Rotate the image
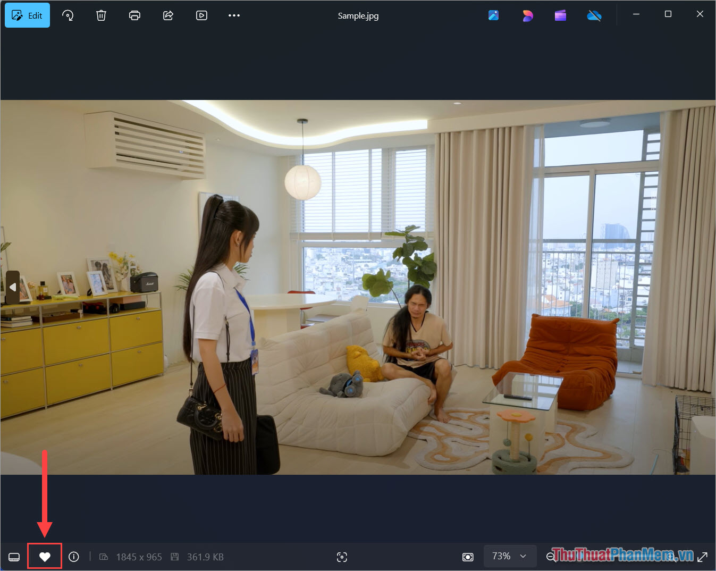Viewport: 716px width, 571px height. tap(68, 15)
